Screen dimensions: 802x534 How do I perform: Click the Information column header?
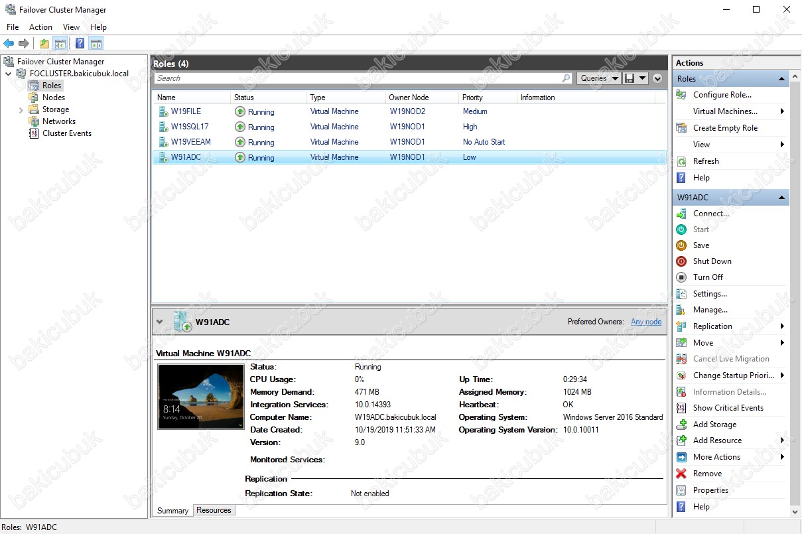point(586,98)
